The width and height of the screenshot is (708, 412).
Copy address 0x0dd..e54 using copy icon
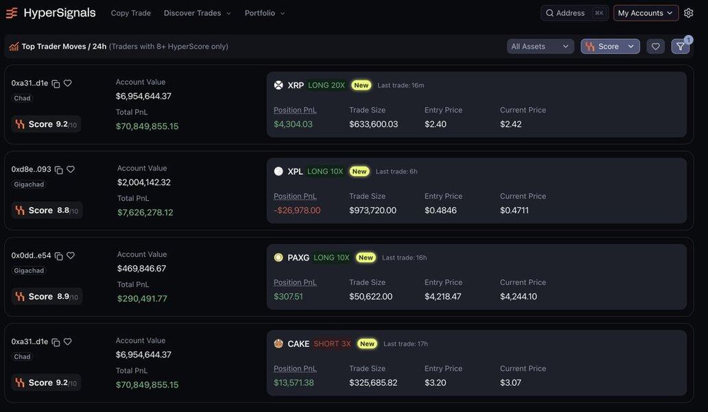(59, 256)
